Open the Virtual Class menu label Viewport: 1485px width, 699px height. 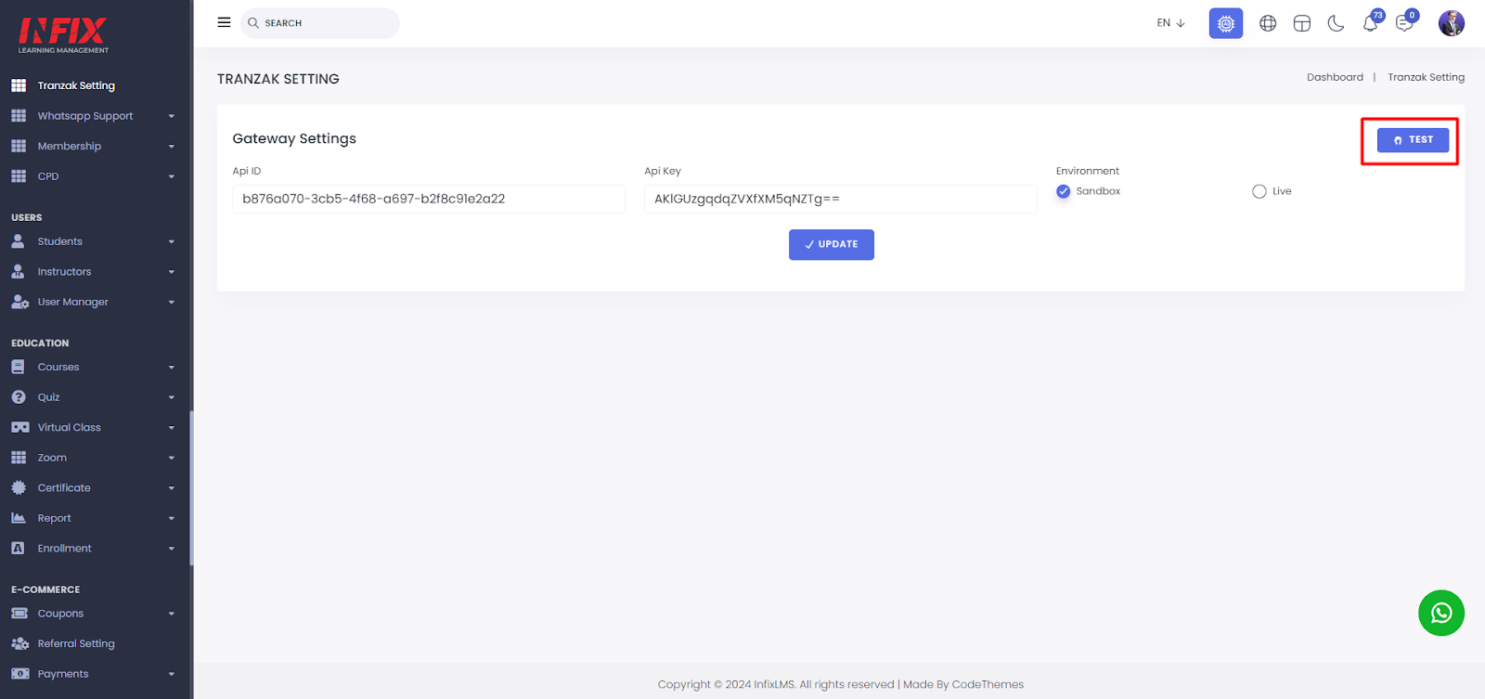pyautogui.click(x=70, y=428)
